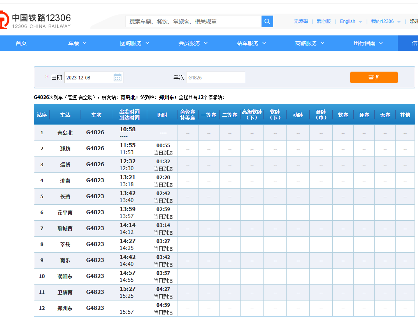Expand the 我的12306 dropdown
Viewport: 418px width, 318px height.
(386, 21)
